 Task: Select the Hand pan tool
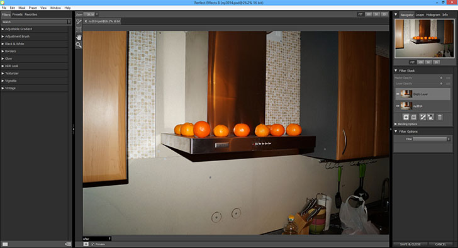79,37
